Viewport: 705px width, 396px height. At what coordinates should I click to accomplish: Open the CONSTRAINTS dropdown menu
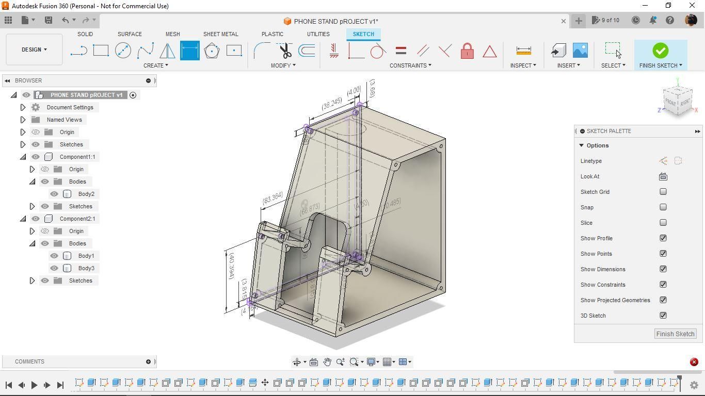point(410,65)
